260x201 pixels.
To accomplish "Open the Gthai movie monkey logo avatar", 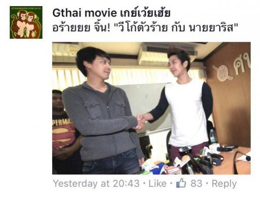I will click(26, 23).
